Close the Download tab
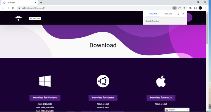Screen dimensions: 211x112 click(35, 3)
